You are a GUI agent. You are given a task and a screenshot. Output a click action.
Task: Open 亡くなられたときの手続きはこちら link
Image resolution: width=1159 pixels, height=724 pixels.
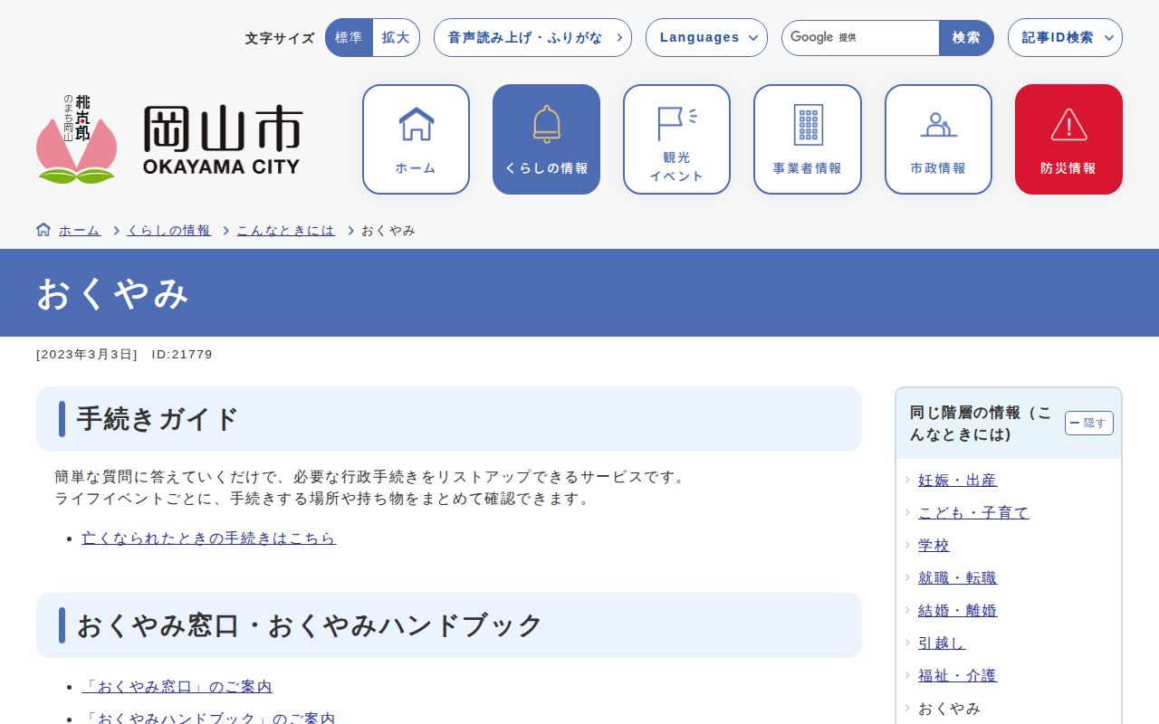pos(208,538)
